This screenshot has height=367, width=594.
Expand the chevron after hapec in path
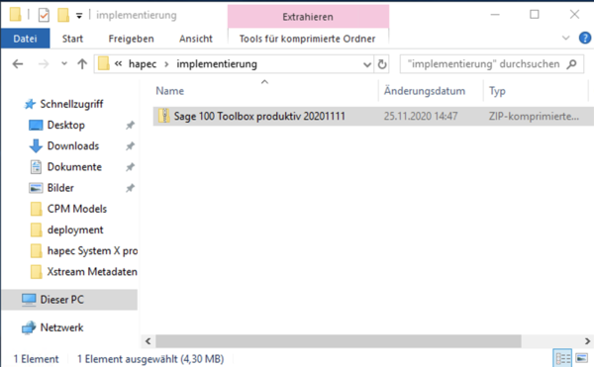pyautogui.click(x=166, y=64)
